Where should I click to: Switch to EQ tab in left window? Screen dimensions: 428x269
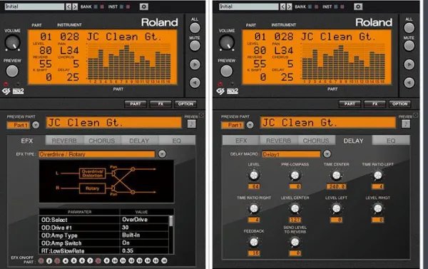tap(177, 141)
